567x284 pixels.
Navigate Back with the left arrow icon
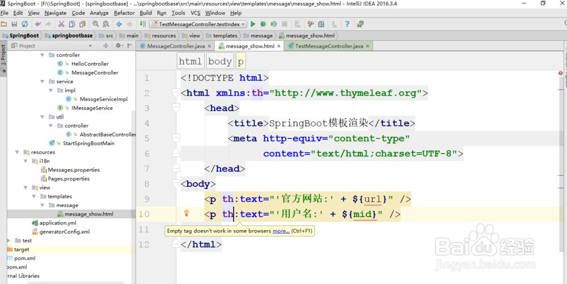[119, 24]
